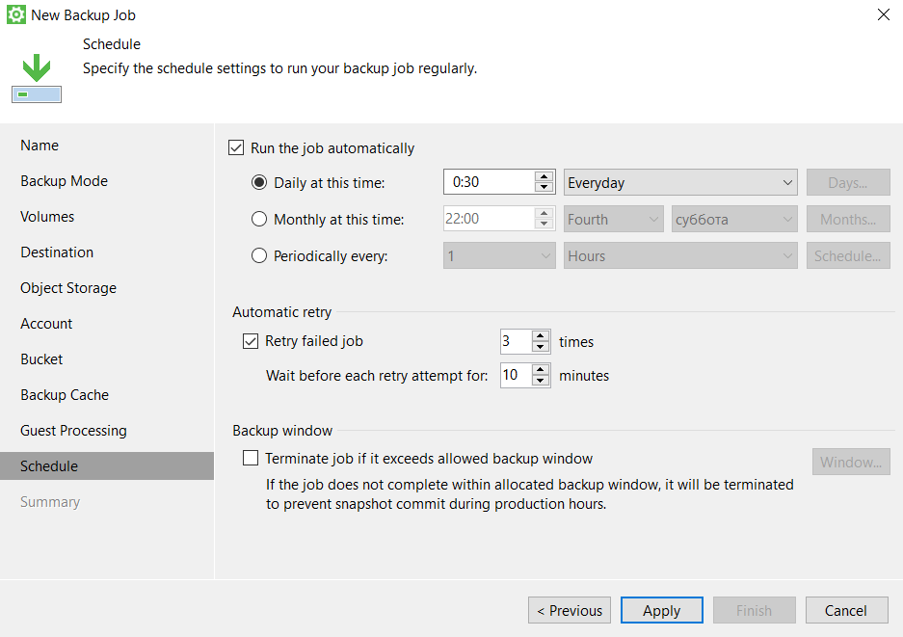Open the Guest Processing step
The height and width of the screenshot is (637, 903).
pos(73,431)
